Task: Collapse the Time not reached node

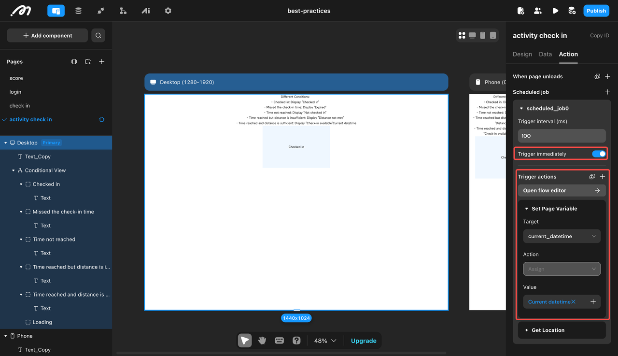Action: click(x=21, y=240)
